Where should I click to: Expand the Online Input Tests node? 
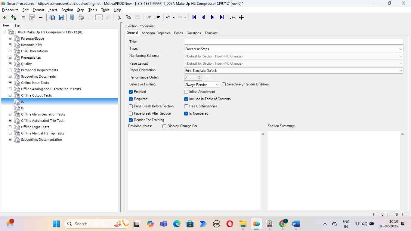(10, 83)
